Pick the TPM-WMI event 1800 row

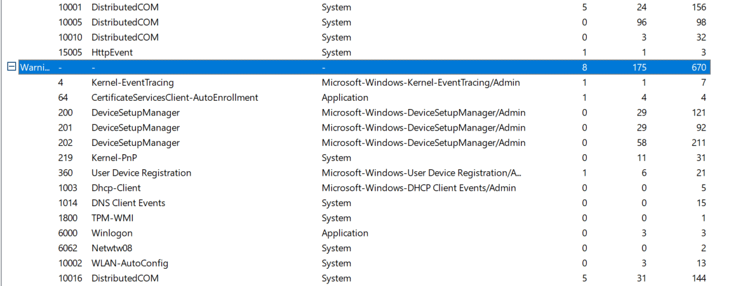coord(112,218)
